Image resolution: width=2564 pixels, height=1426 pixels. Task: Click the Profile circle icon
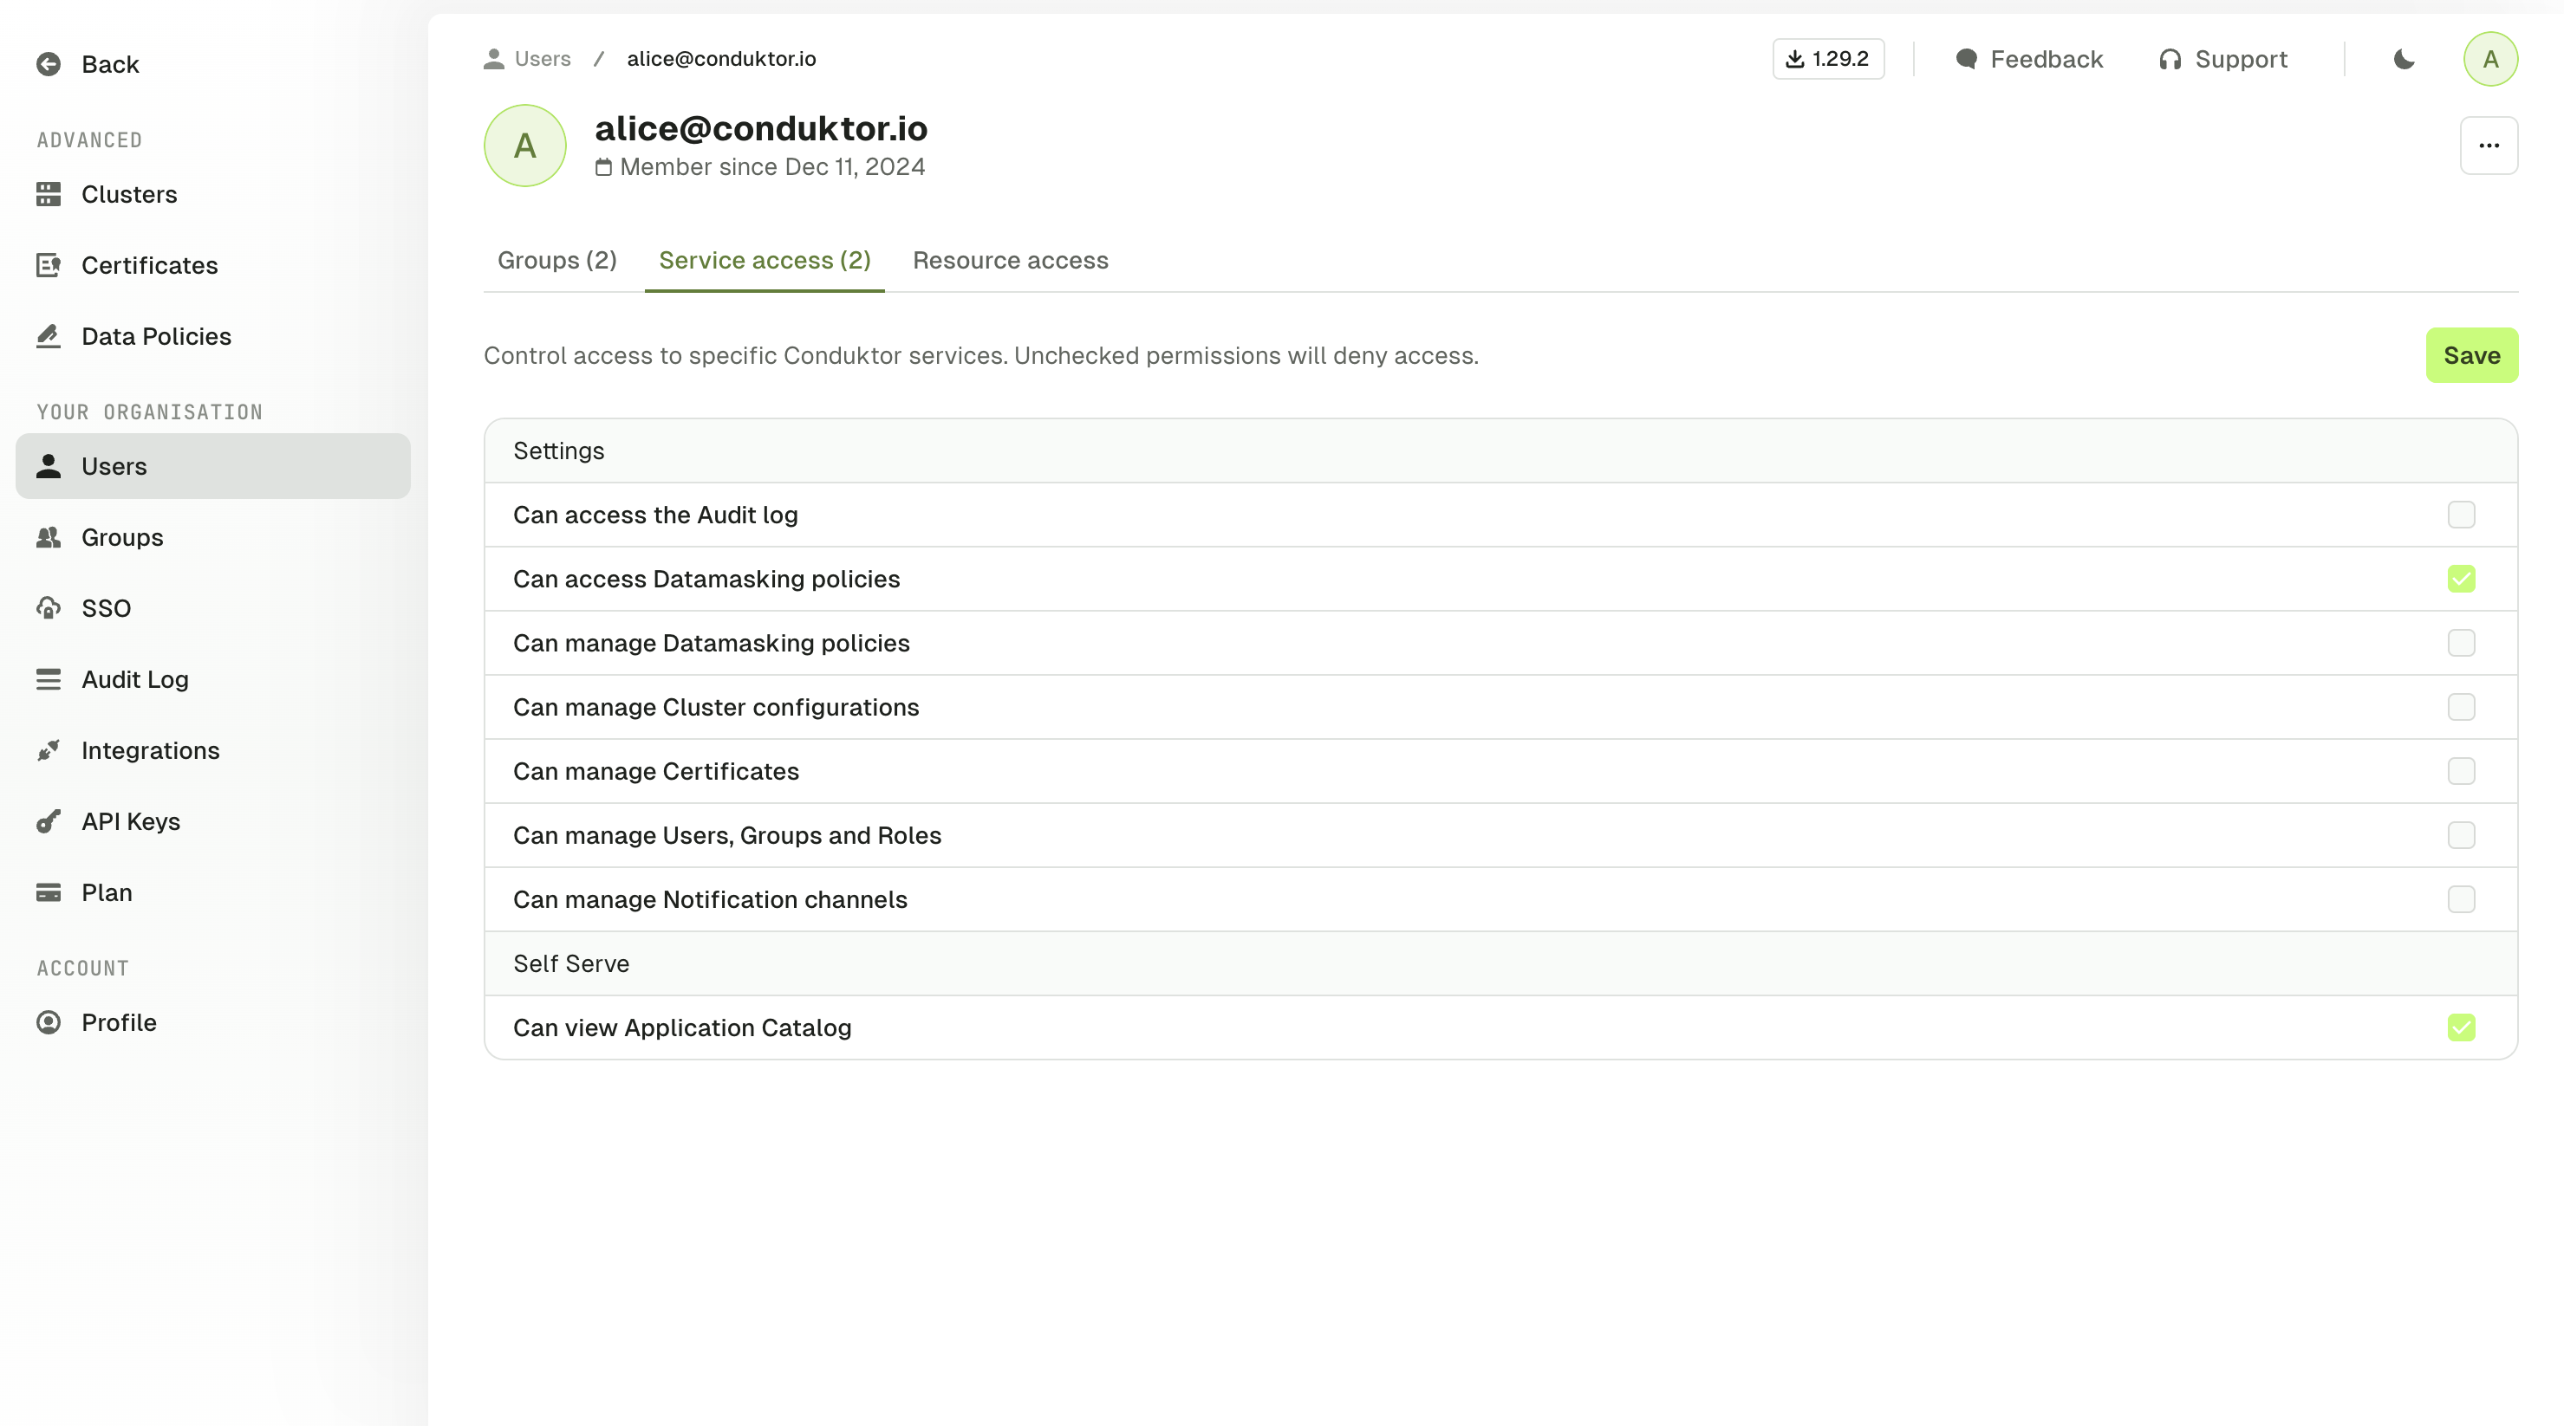(49, 1023)
